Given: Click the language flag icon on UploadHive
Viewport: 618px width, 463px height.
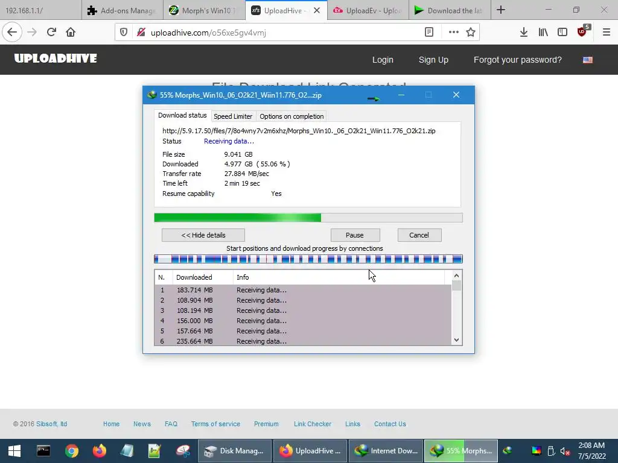Looking at the screenshot, I should 588,60.
